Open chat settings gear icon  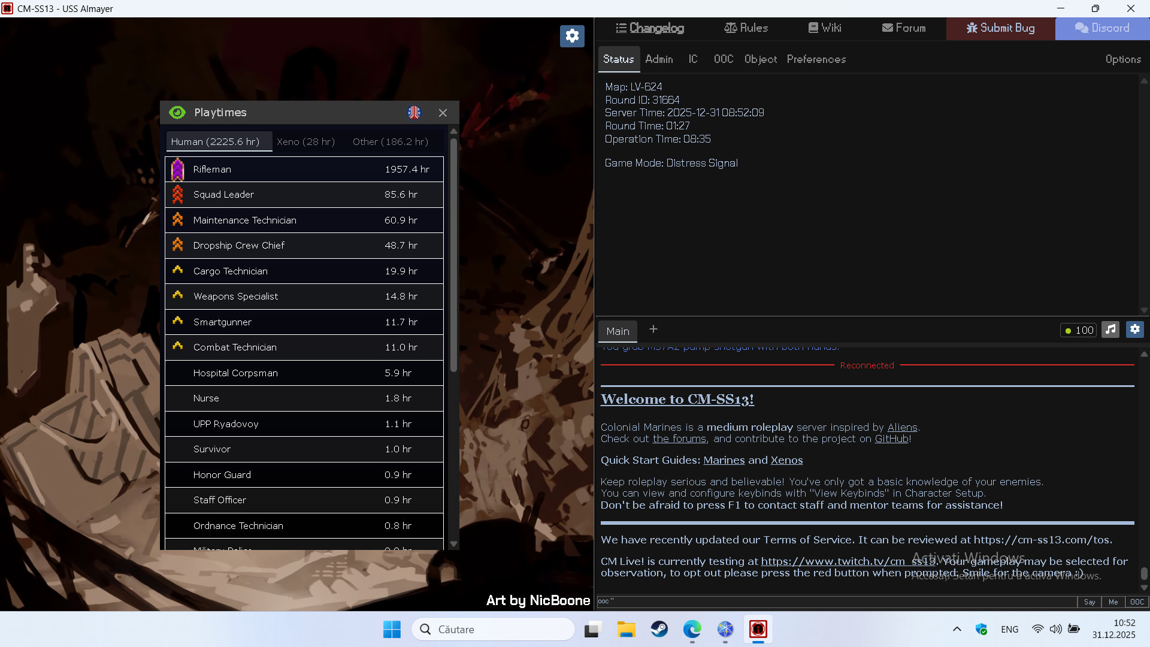(x=1134, y=329)
